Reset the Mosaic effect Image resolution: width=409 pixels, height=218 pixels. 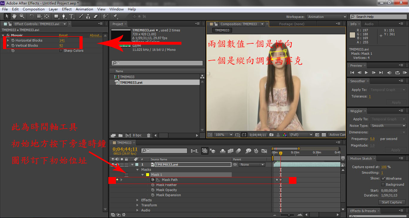(x=63, y=35)
